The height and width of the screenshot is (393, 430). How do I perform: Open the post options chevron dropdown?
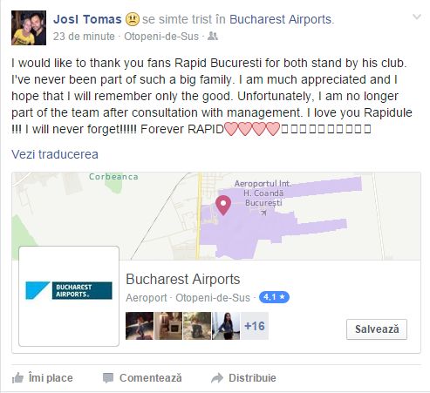pos(417,17)
